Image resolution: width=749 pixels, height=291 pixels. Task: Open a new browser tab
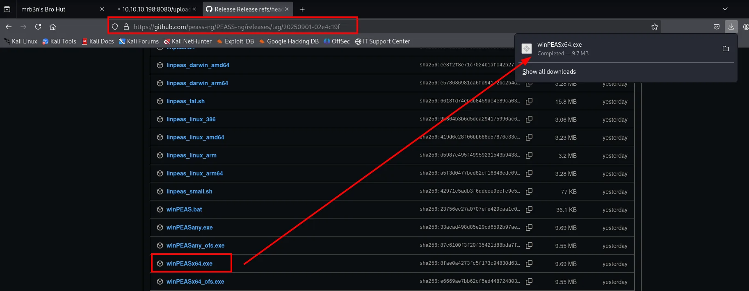302,9
